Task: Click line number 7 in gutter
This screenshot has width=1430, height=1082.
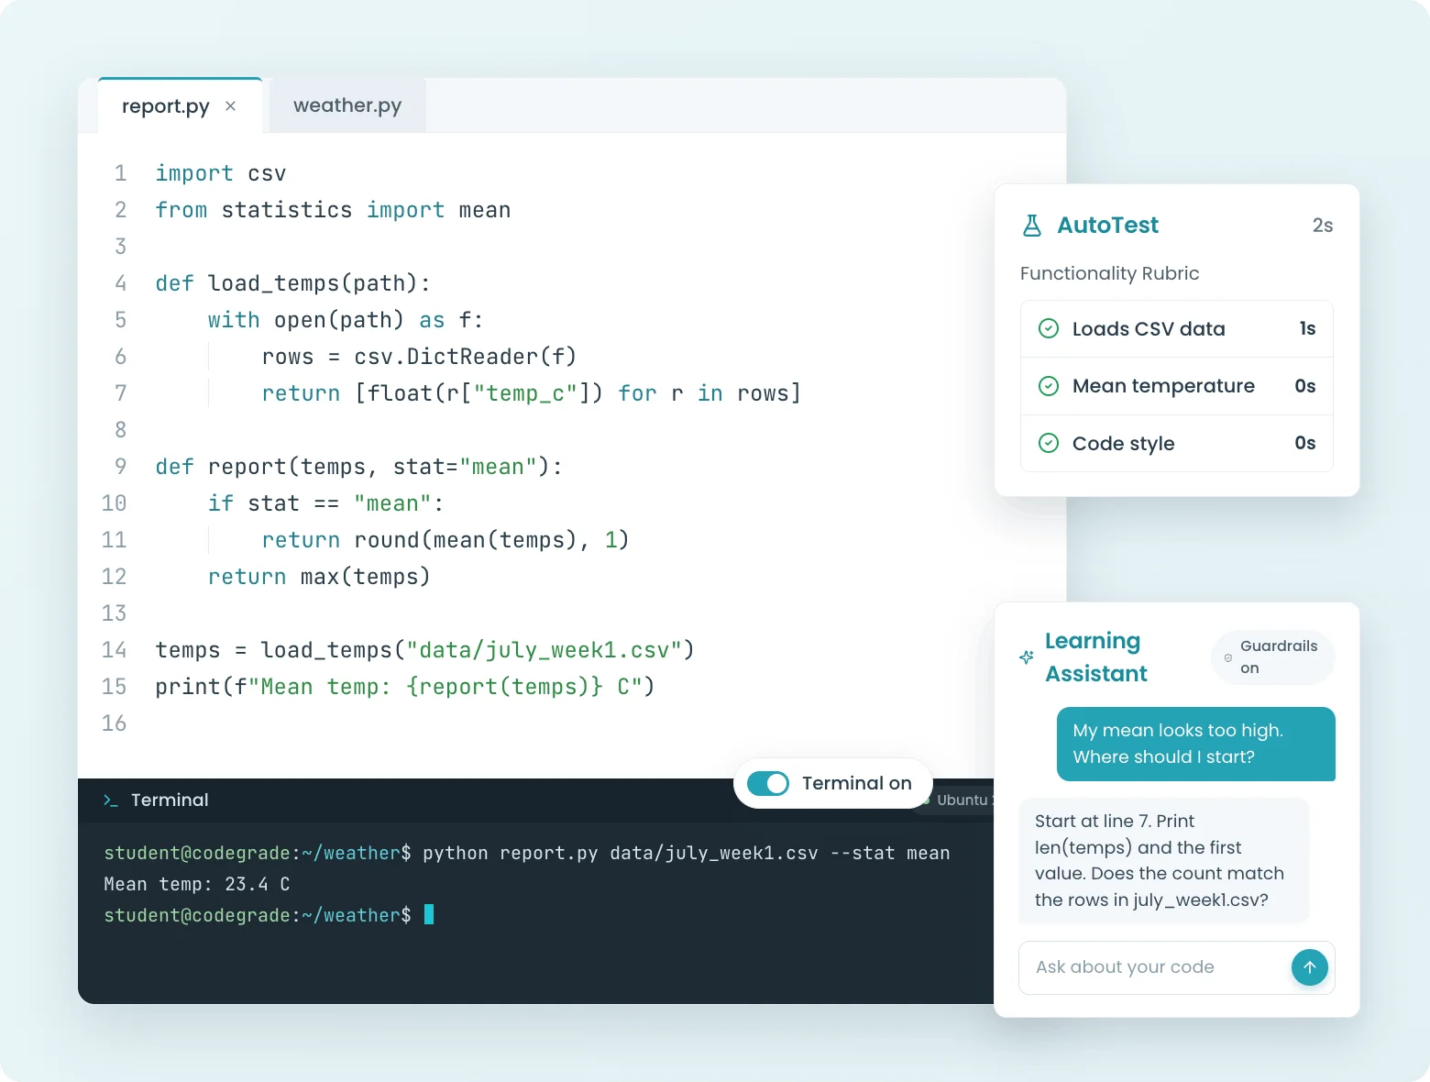Action: [120, 393]
